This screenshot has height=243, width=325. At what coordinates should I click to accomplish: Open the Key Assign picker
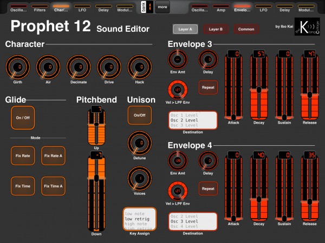pos(140,219)
